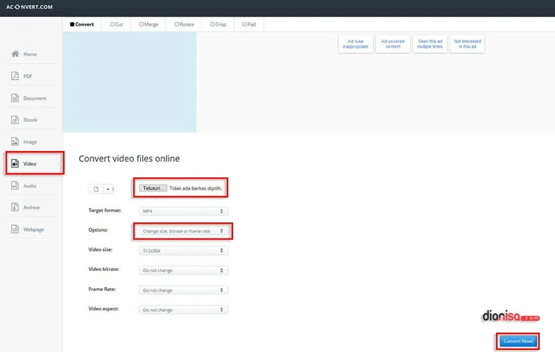The image size is (555, 352).
Task: Open the Target format dropdown
Action: pyautogui.click(x=183, y=211)
